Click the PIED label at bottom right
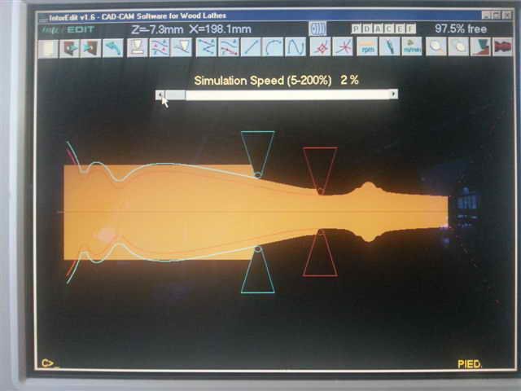521x391 pixels. coord(469,364)
